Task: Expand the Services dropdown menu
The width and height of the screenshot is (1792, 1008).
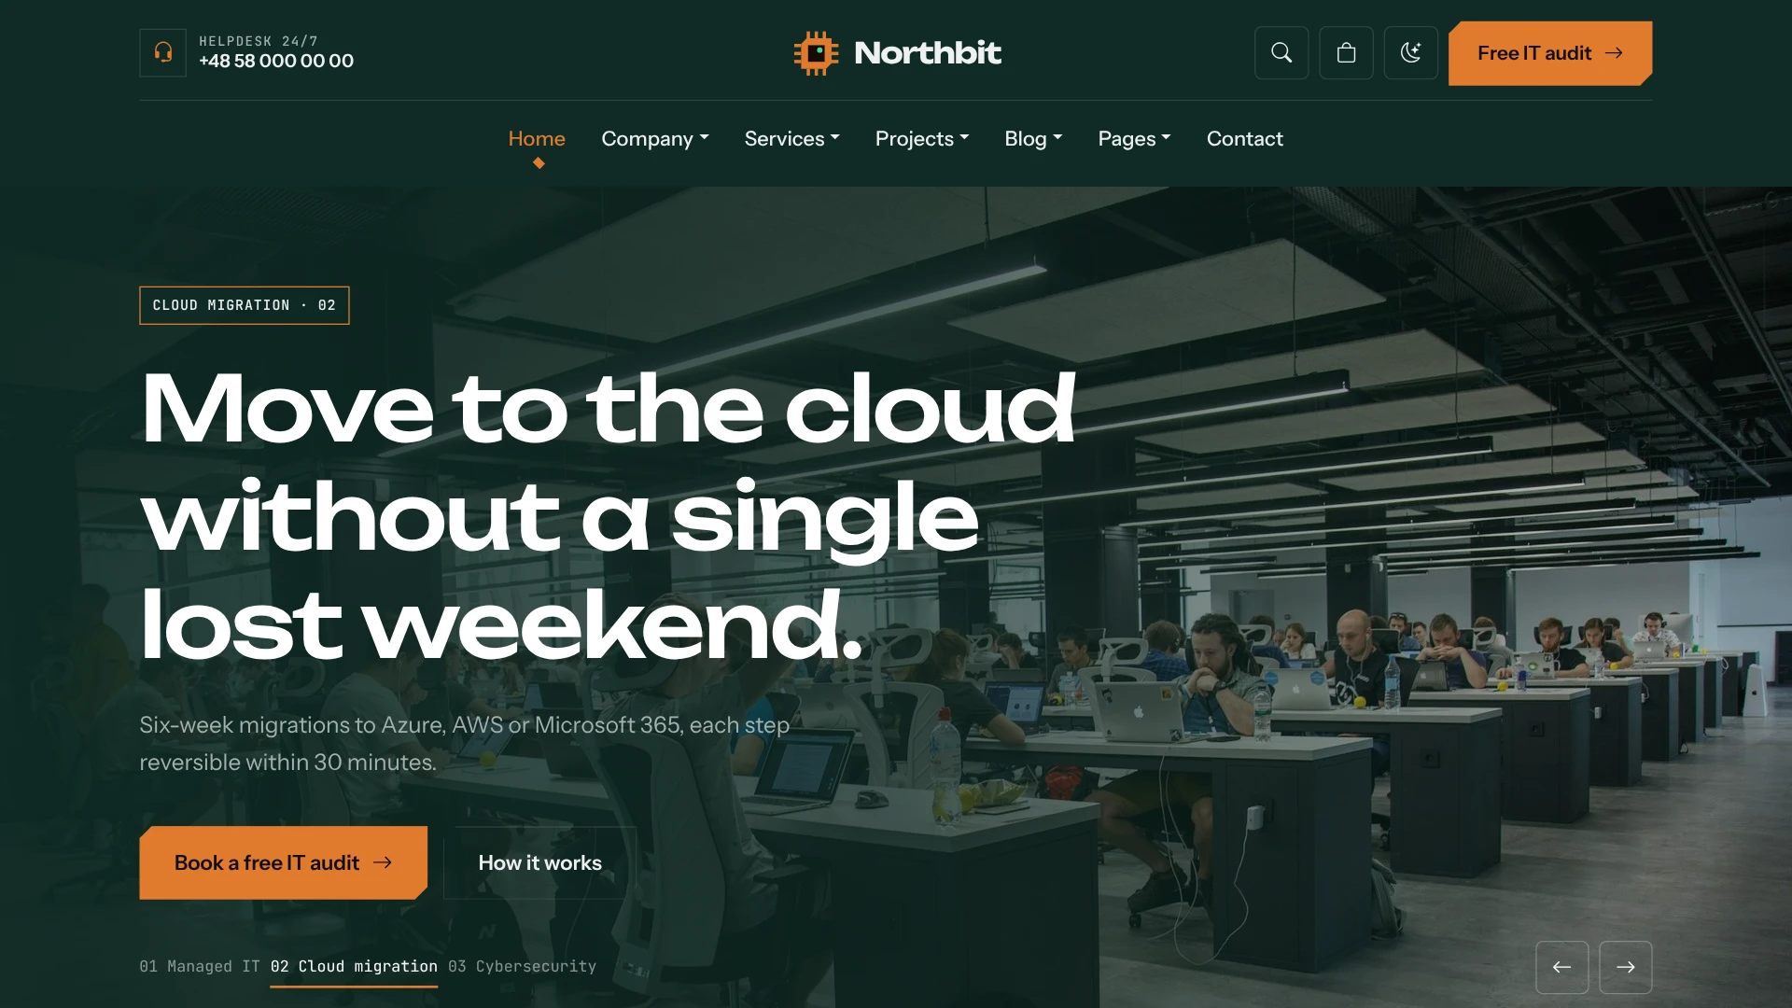Action: (x=792, y=139)
